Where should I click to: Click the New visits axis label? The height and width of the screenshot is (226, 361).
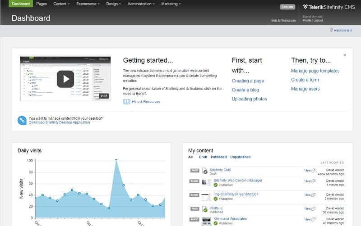pyautogui.click(x=21, y=189)
